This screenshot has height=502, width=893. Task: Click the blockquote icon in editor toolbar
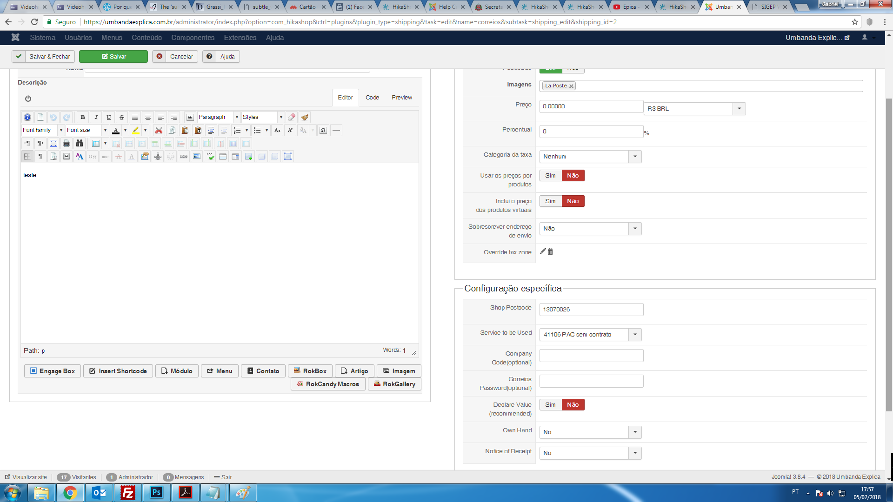coord(190,117)
